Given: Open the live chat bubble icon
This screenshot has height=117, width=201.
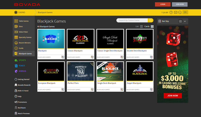Looking at the screenshot, I should (180, 12).
